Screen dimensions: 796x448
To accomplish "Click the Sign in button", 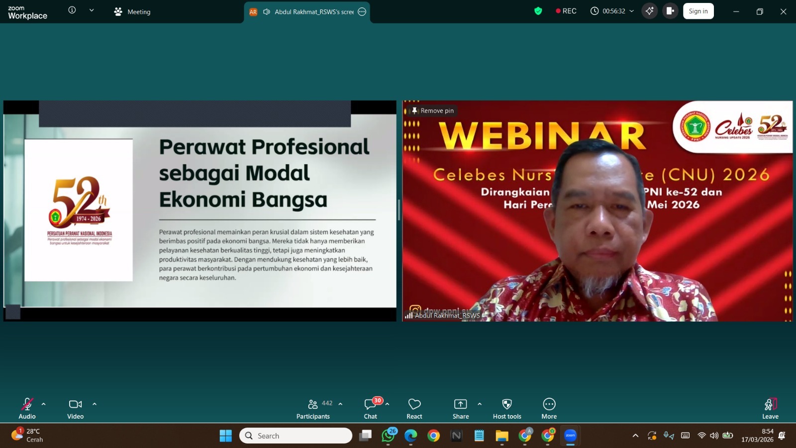I will 698,11.
